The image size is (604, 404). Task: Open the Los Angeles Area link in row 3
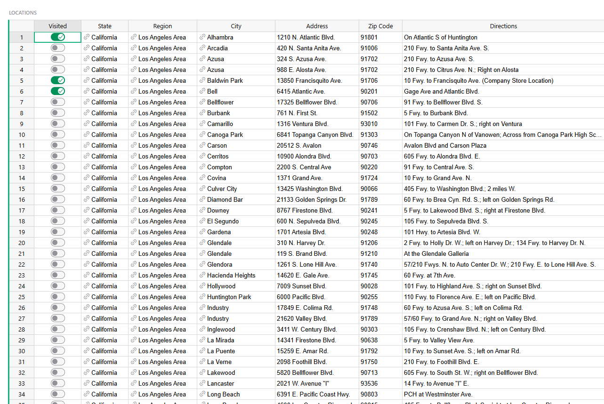pos(162,59)
